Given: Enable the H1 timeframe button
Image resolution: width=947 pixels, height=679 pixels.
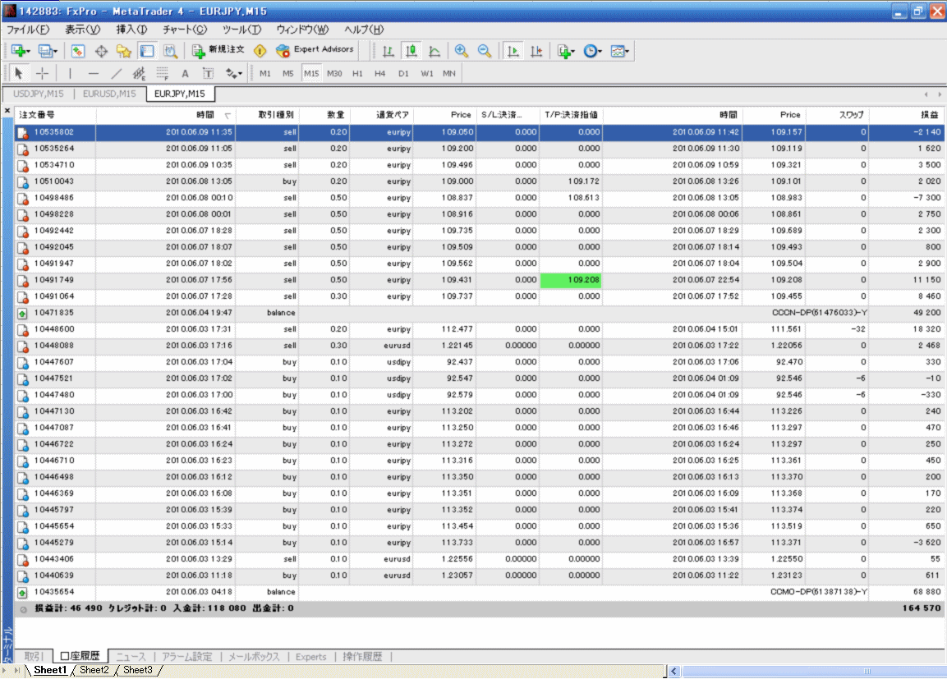Looking at the screenshot, I should coord(357,73).
